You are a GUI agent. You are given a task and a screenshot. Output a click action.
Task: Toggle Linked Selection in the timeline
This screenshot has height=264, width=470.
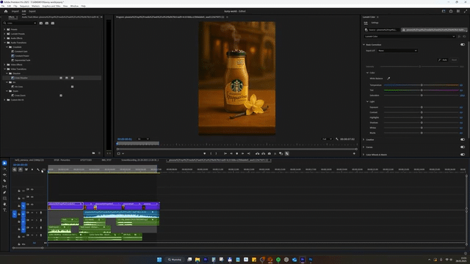click(26, 169)
